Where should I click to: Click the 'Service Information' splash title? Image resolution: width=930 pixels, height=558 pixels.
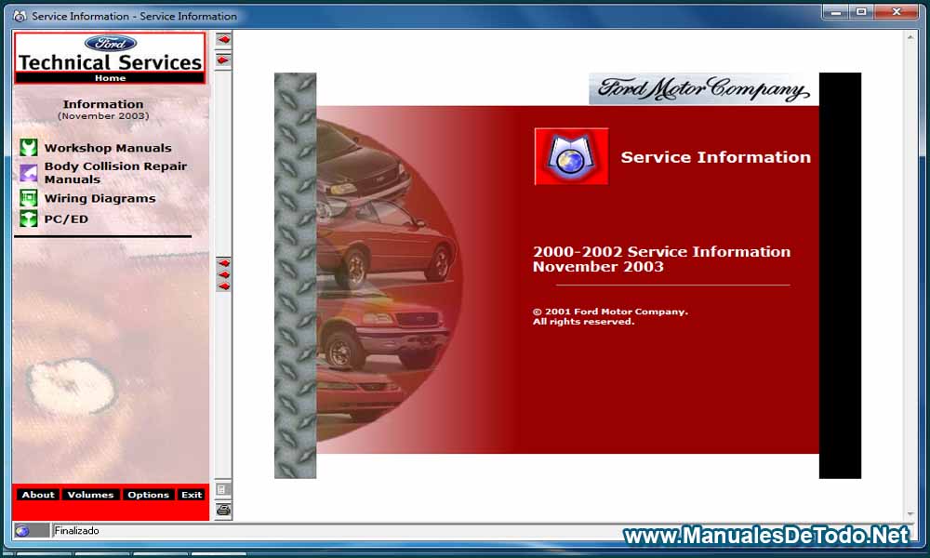coord(715,157)
